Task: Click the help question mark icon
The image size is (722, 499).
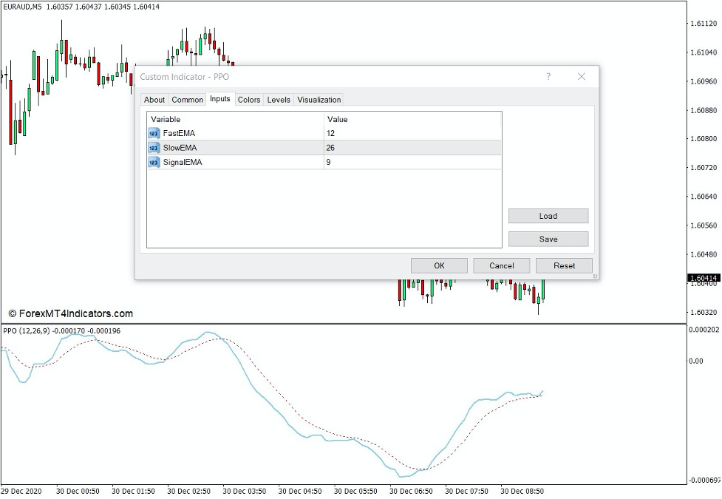Action: click(548, 76)
